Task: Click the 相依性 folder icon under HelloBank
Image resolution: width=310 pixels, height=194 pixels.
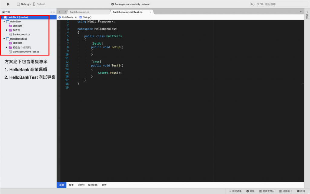Action: tap(10, 30)
